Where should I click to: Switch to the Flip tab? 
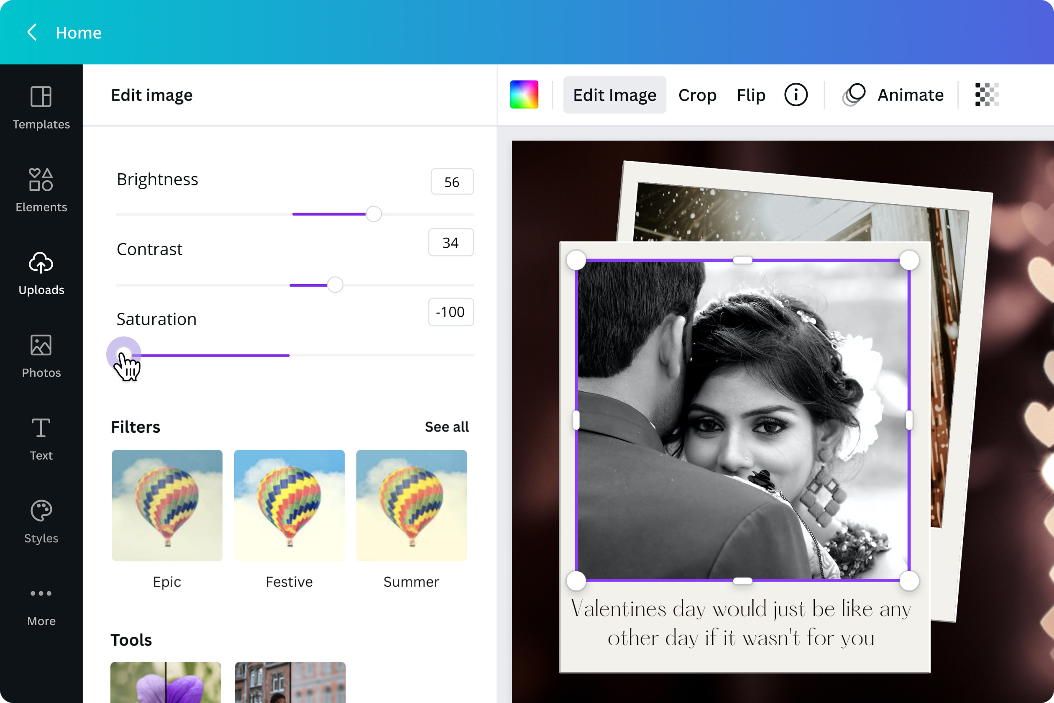click(751, 95)
